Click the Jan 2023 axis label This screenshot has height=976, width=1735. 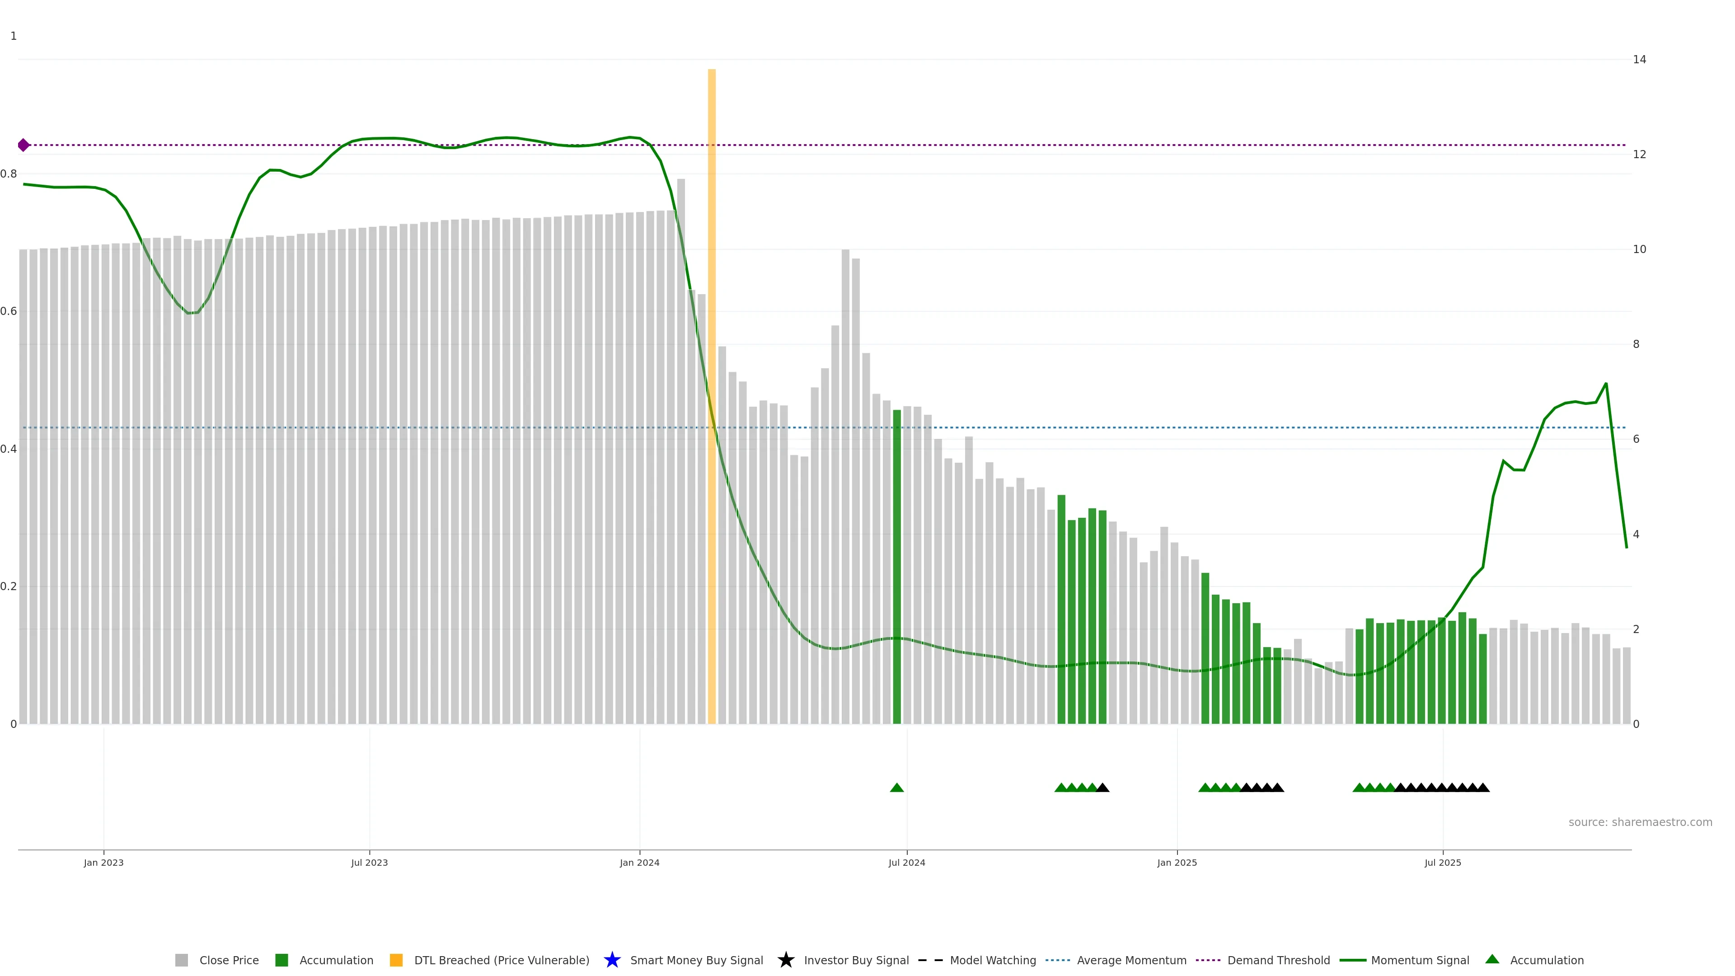pos(104,862)
